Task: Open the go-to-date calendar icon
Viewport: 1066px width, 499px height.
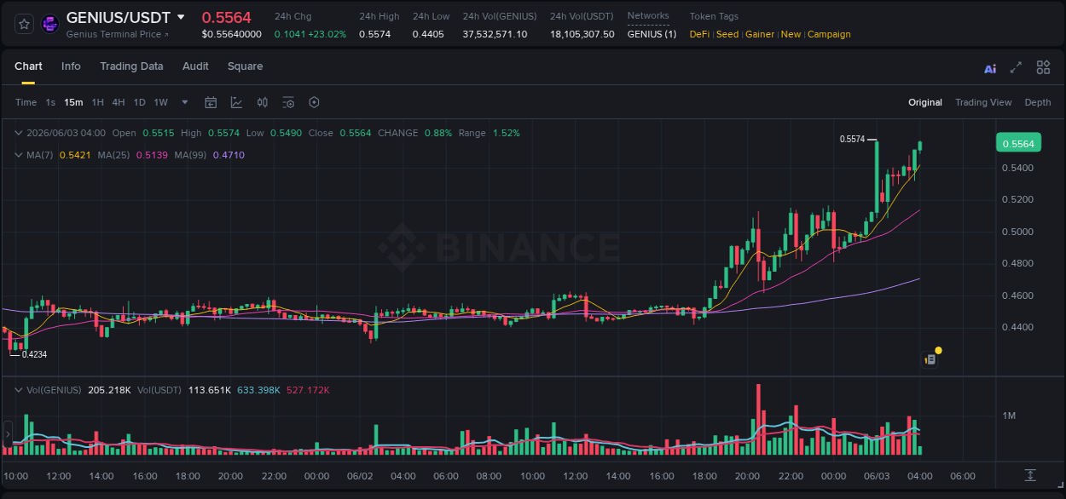Action: (211, 102)
